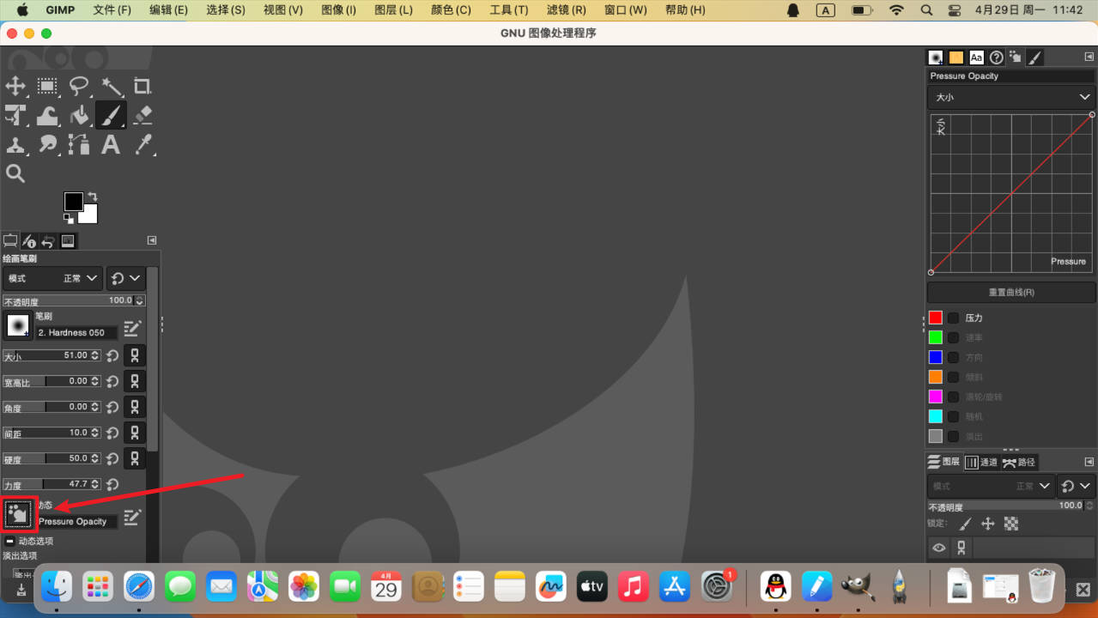1098x618 pixels.
Task: Select the Fuzzy Select magic wand tool
Action: click(112, 86)
